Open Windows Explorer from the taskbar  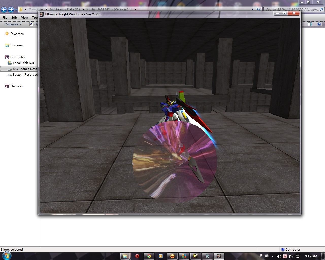pyautogui.click(x=125, y=256)
